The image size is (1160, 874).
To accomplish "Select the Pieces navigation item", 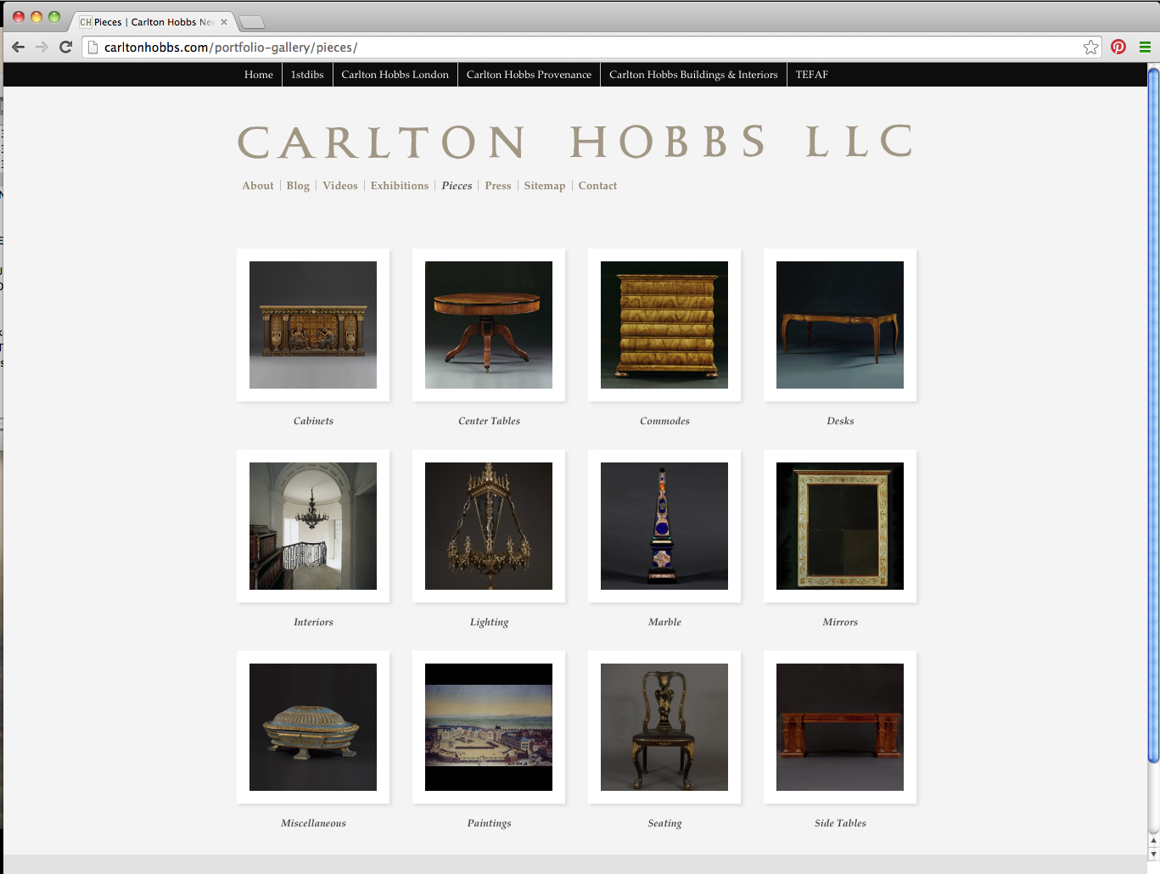I will [457, 186].
